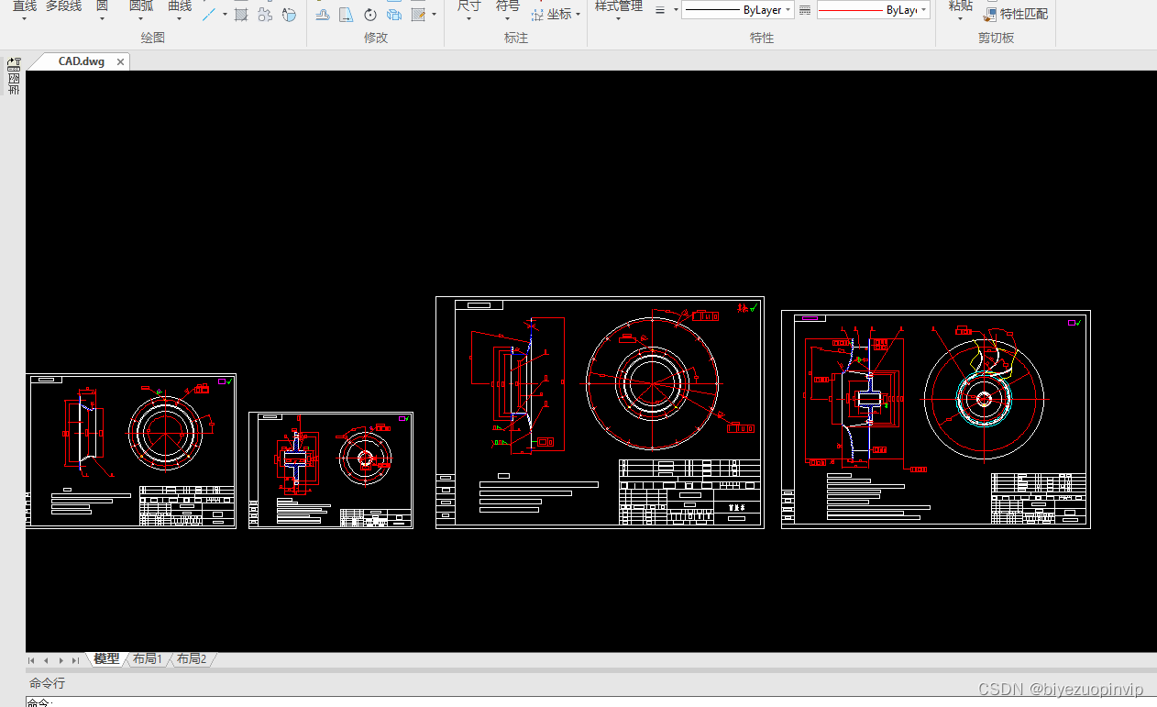Select the 圆 circle tool
This screenshot has height=707, width=1157.
tap(102, 6)
